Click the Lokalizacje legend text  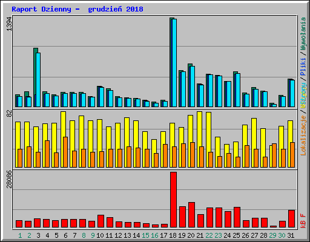coord(303,136)
